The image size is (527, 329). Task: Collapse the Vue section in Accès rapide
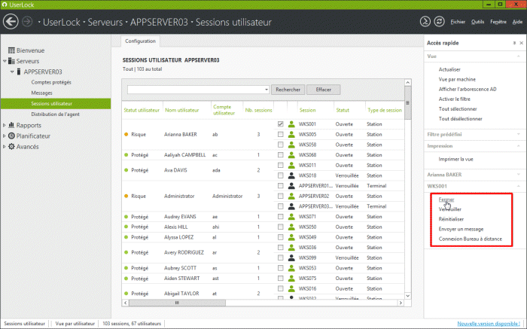[x=519, y=56]
